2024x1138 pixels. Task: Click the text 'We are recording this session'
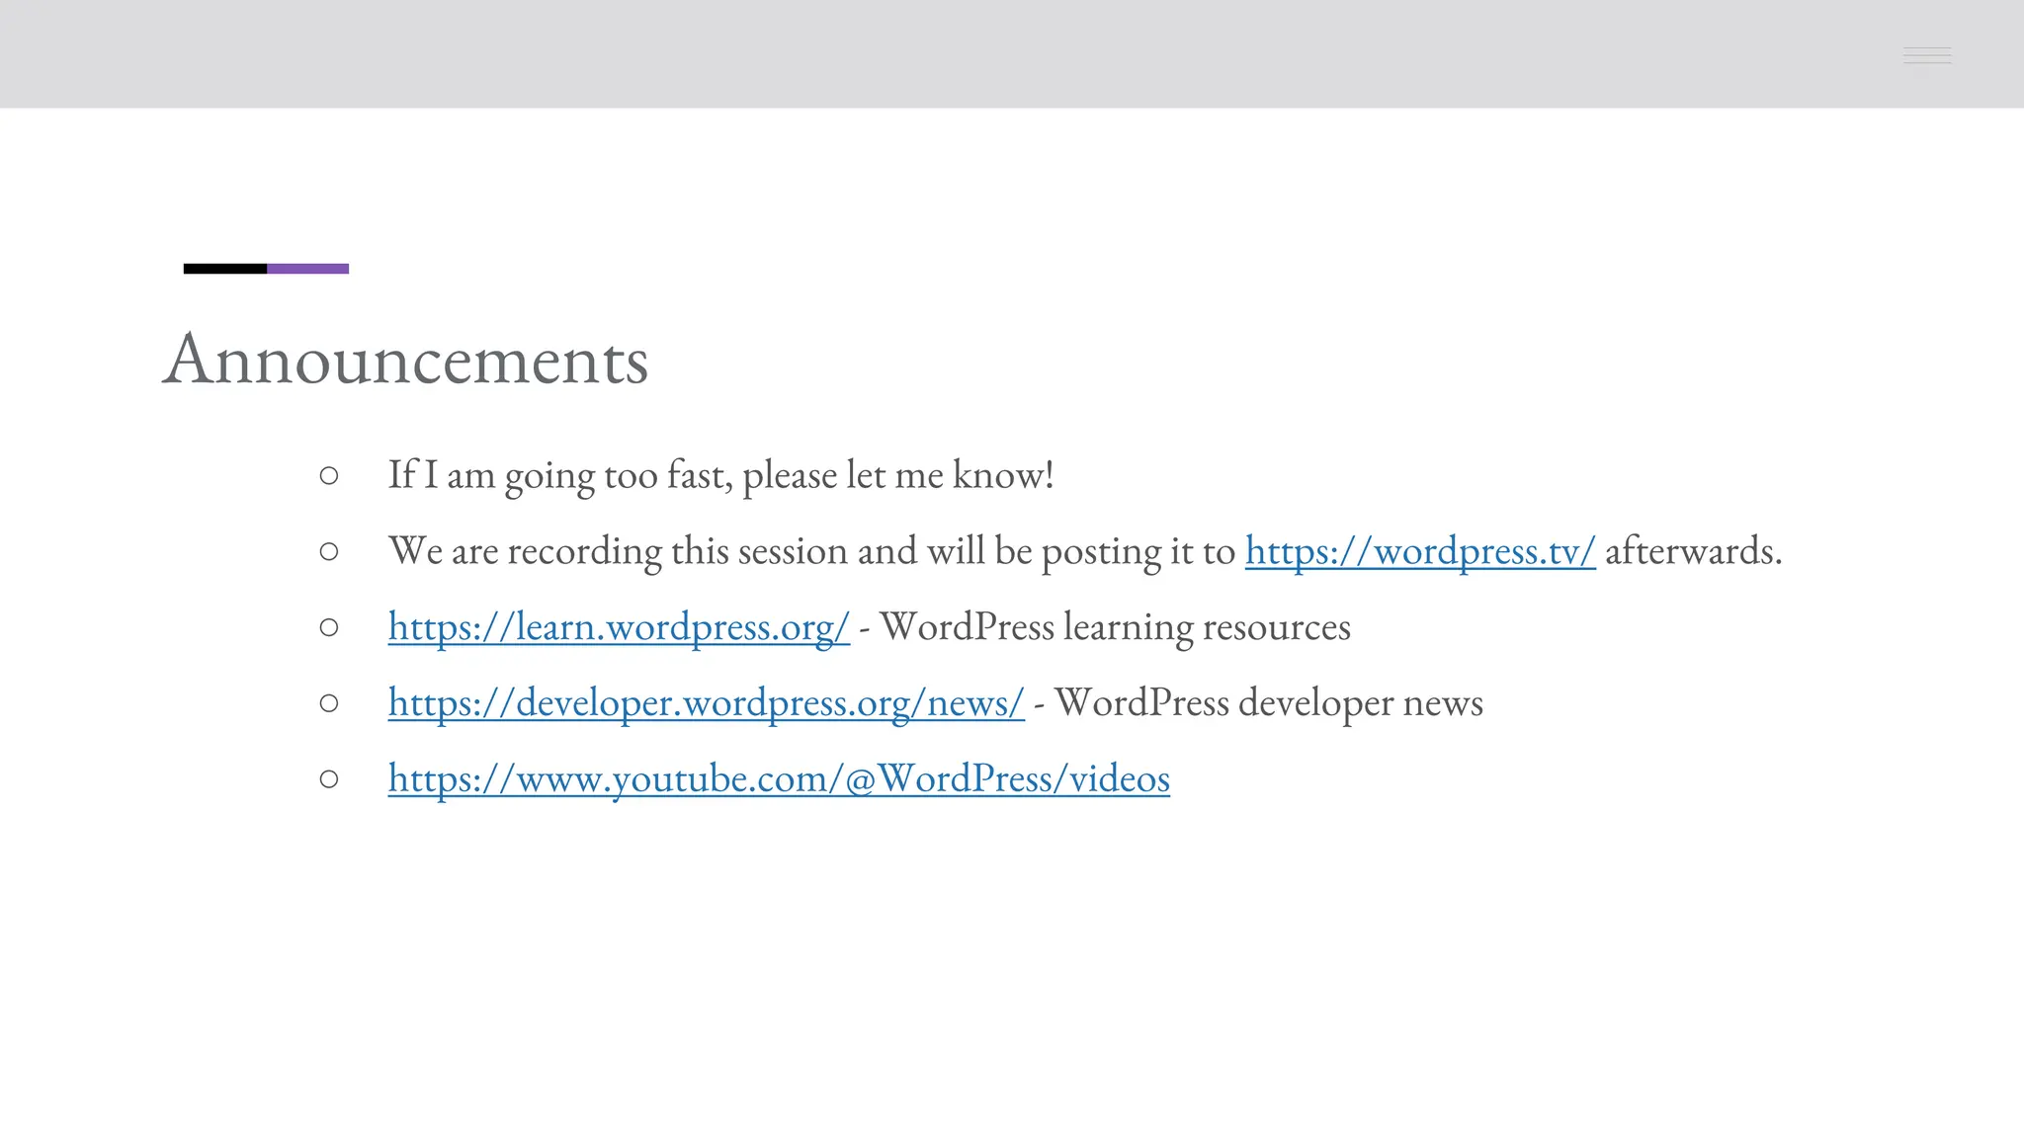[x=619, y=551]
